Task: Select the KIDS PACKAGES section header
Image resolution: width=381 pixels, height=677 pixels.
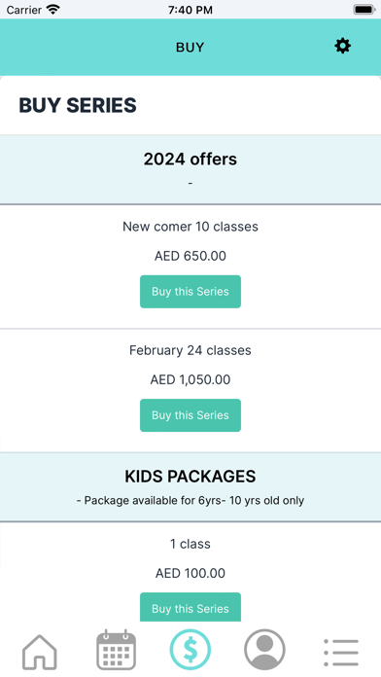Action: 190,487
